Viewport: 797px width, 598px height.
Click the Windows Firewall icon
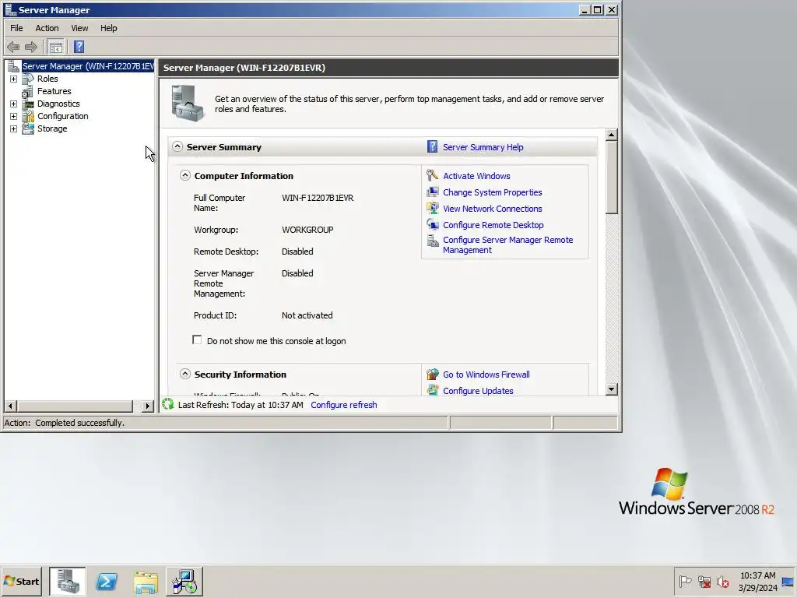pos(432,375)
